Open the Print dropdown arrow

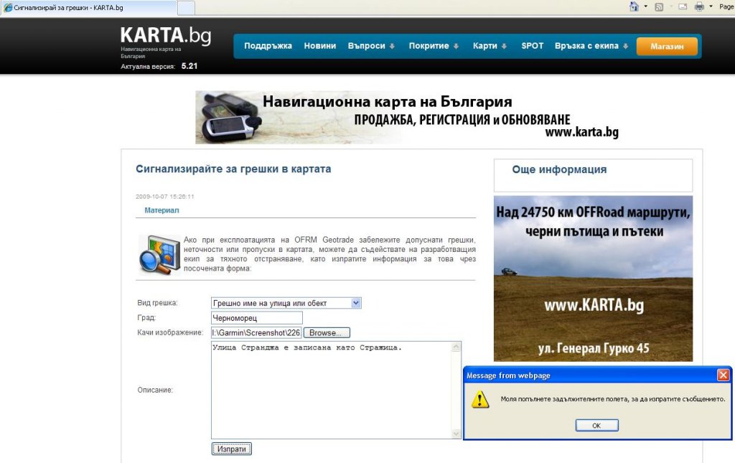click(711, 6)
